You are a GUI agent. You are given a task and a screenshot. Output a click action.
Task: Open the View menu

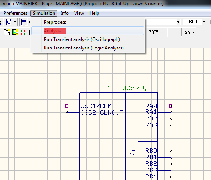(79, 13)
